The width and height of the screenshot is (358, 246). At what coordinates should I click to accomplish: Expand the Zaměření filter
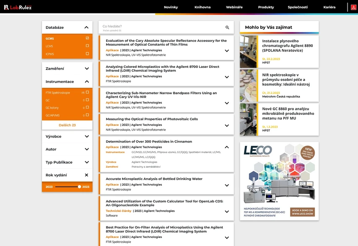pos(87,68)
